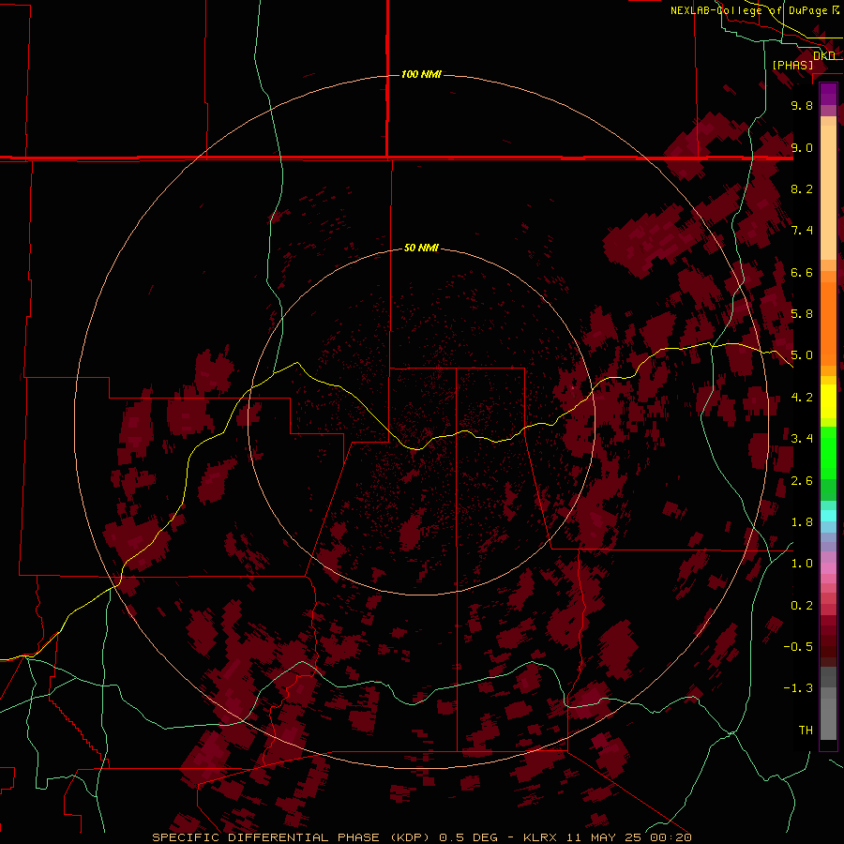Screen dimensions: 844x844
Task: Click the 50 NMI range ring label
Action: click(x=421, y=248)
